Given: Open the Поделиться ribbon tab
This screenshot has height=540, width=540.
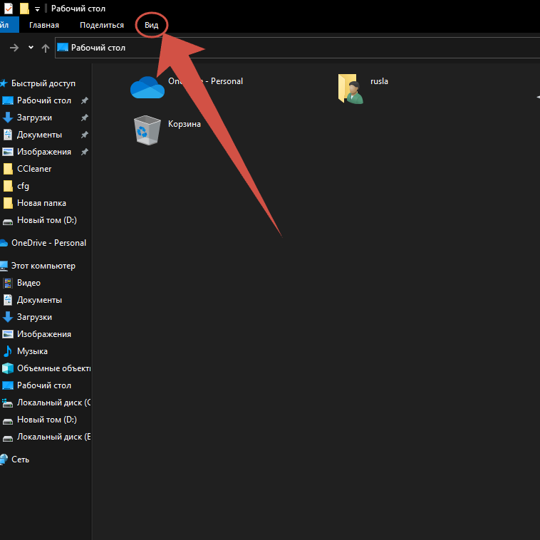Looking at the screenshot, I should coord(102,25).
